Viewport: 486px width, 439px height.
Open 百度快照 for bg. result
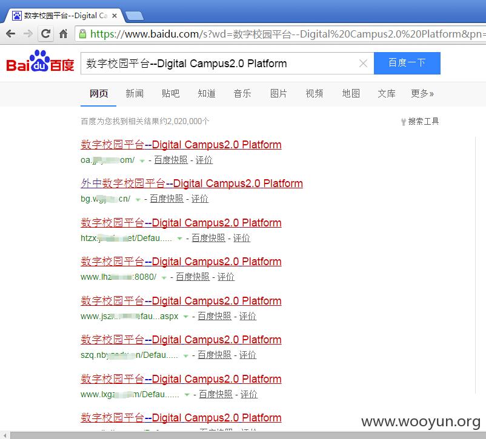pos(167,199)
